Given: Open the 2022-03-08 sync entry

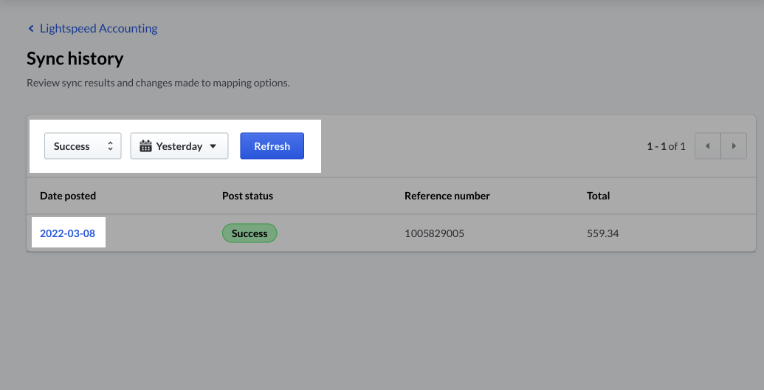Looking at the screenshot, I should pos(68,233).
